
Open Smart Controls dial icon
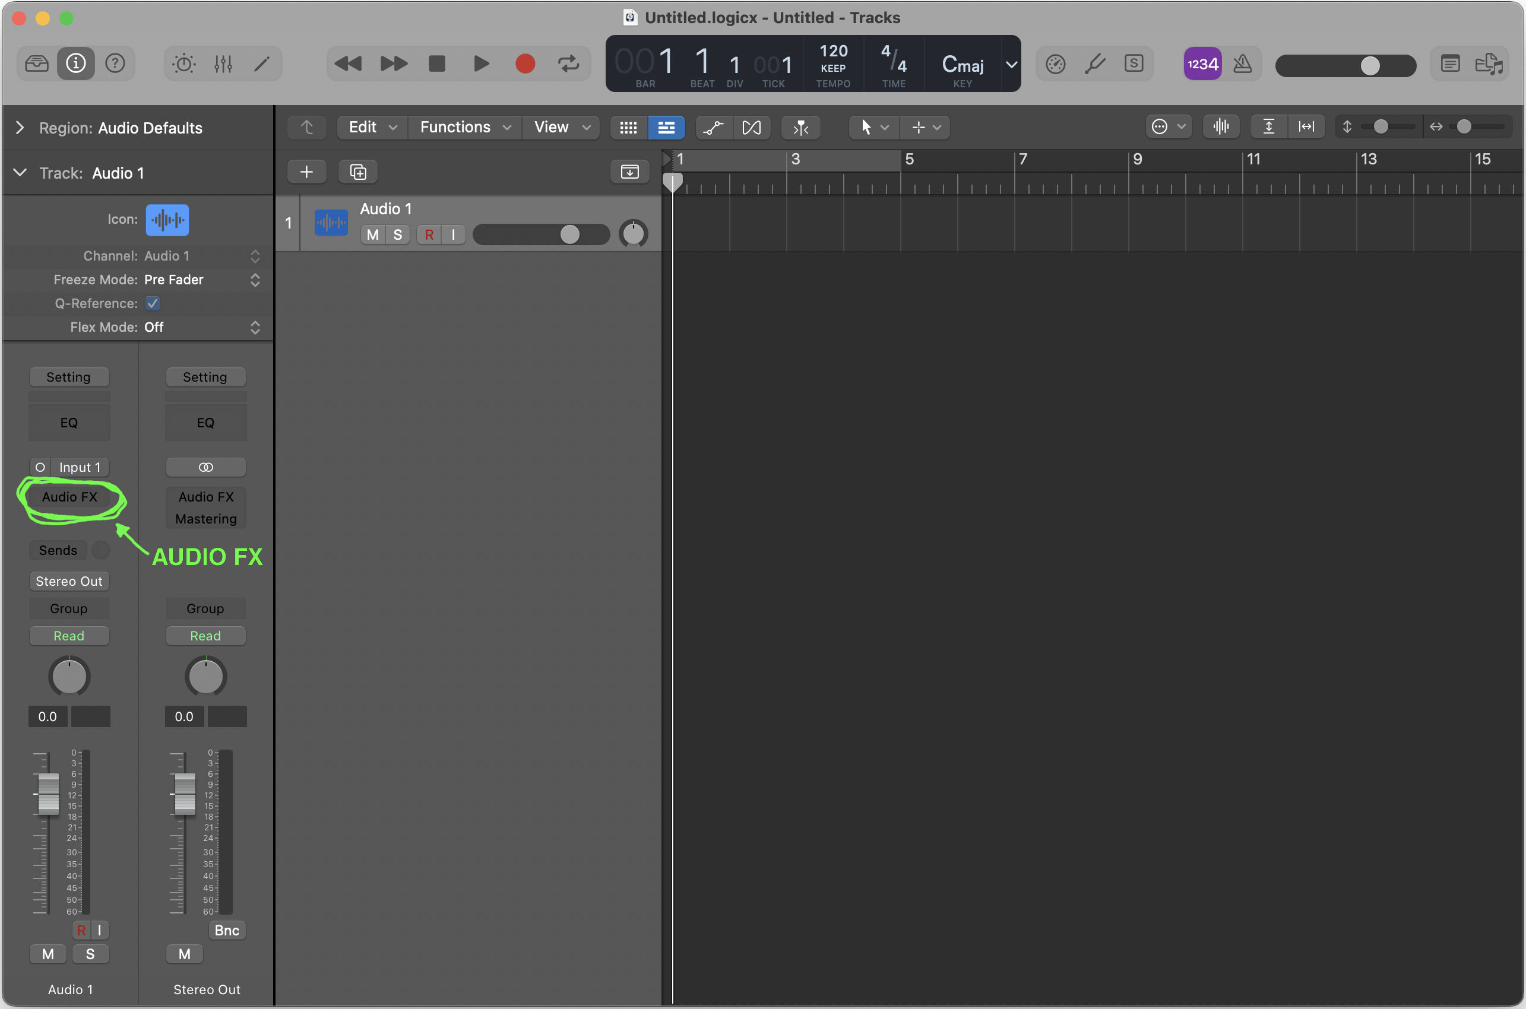pos(184,63)
